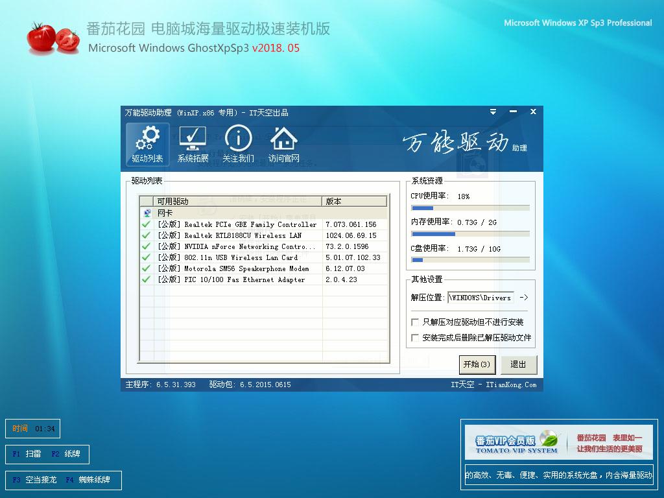The image size is (664, 498).
Task: Click the 访问官网 home icon
Action: click(x=284, y=144)
